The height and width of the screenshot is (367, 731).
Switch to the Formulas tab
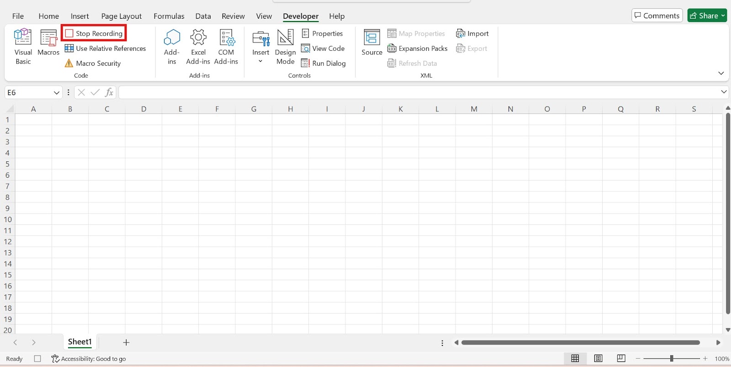click(x=169, y=16)
